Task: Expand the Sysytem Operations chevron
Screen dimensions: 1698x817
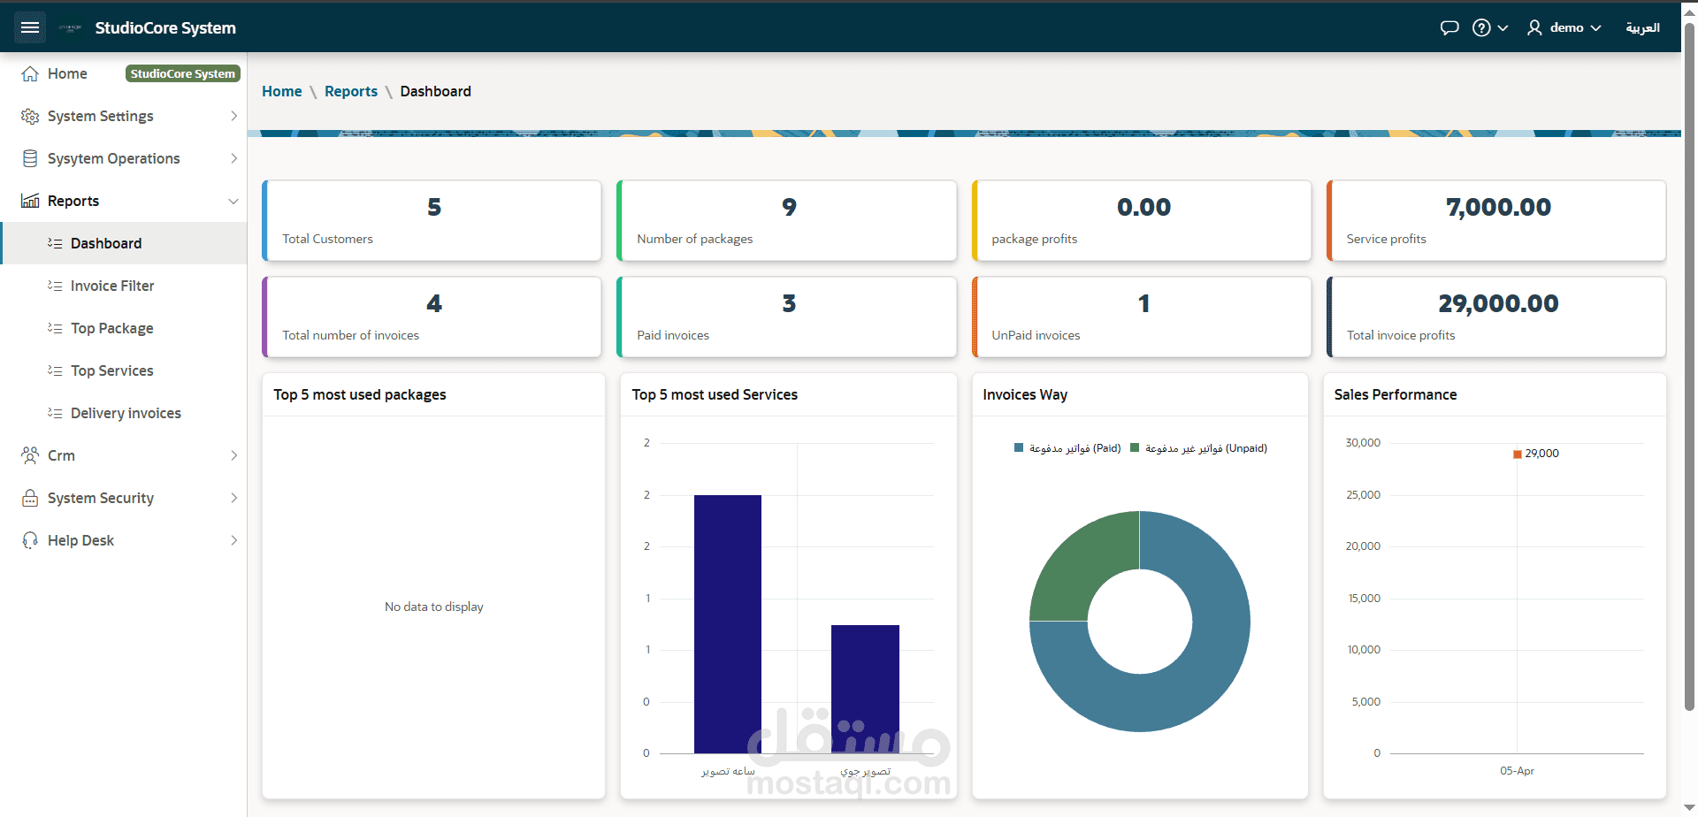Action: (233, 158)
